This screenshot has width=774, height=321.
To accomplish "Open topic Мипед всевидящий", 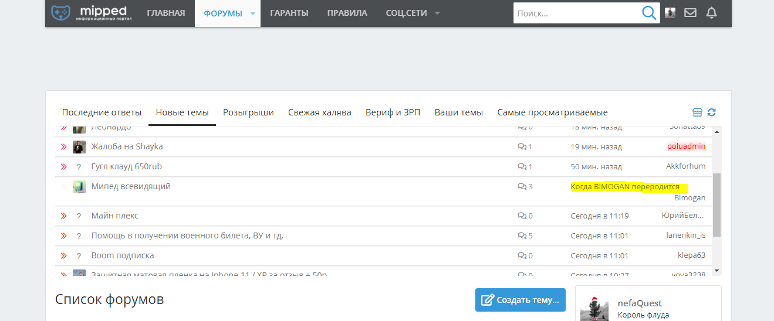I will pyautogui.click(x=131, y=186).
